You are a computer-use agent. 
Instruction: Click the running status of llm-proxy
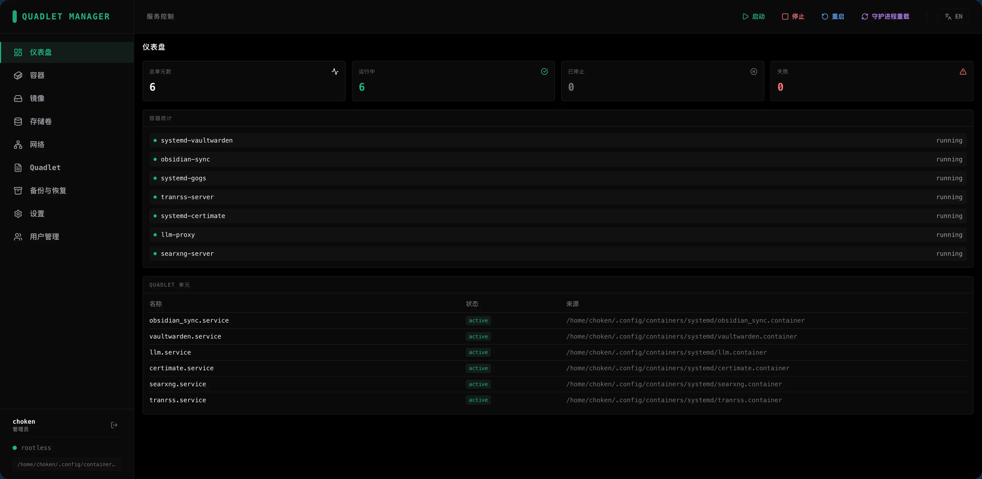949,235
